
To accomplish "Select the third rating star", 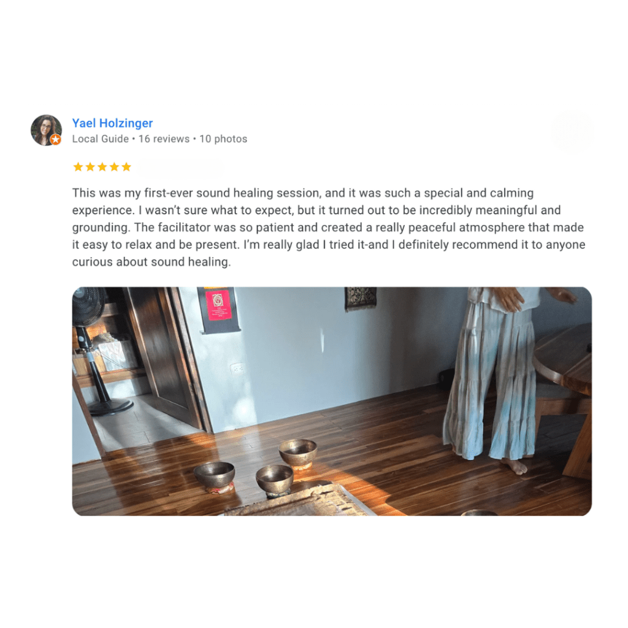I will tap(102, 167).
